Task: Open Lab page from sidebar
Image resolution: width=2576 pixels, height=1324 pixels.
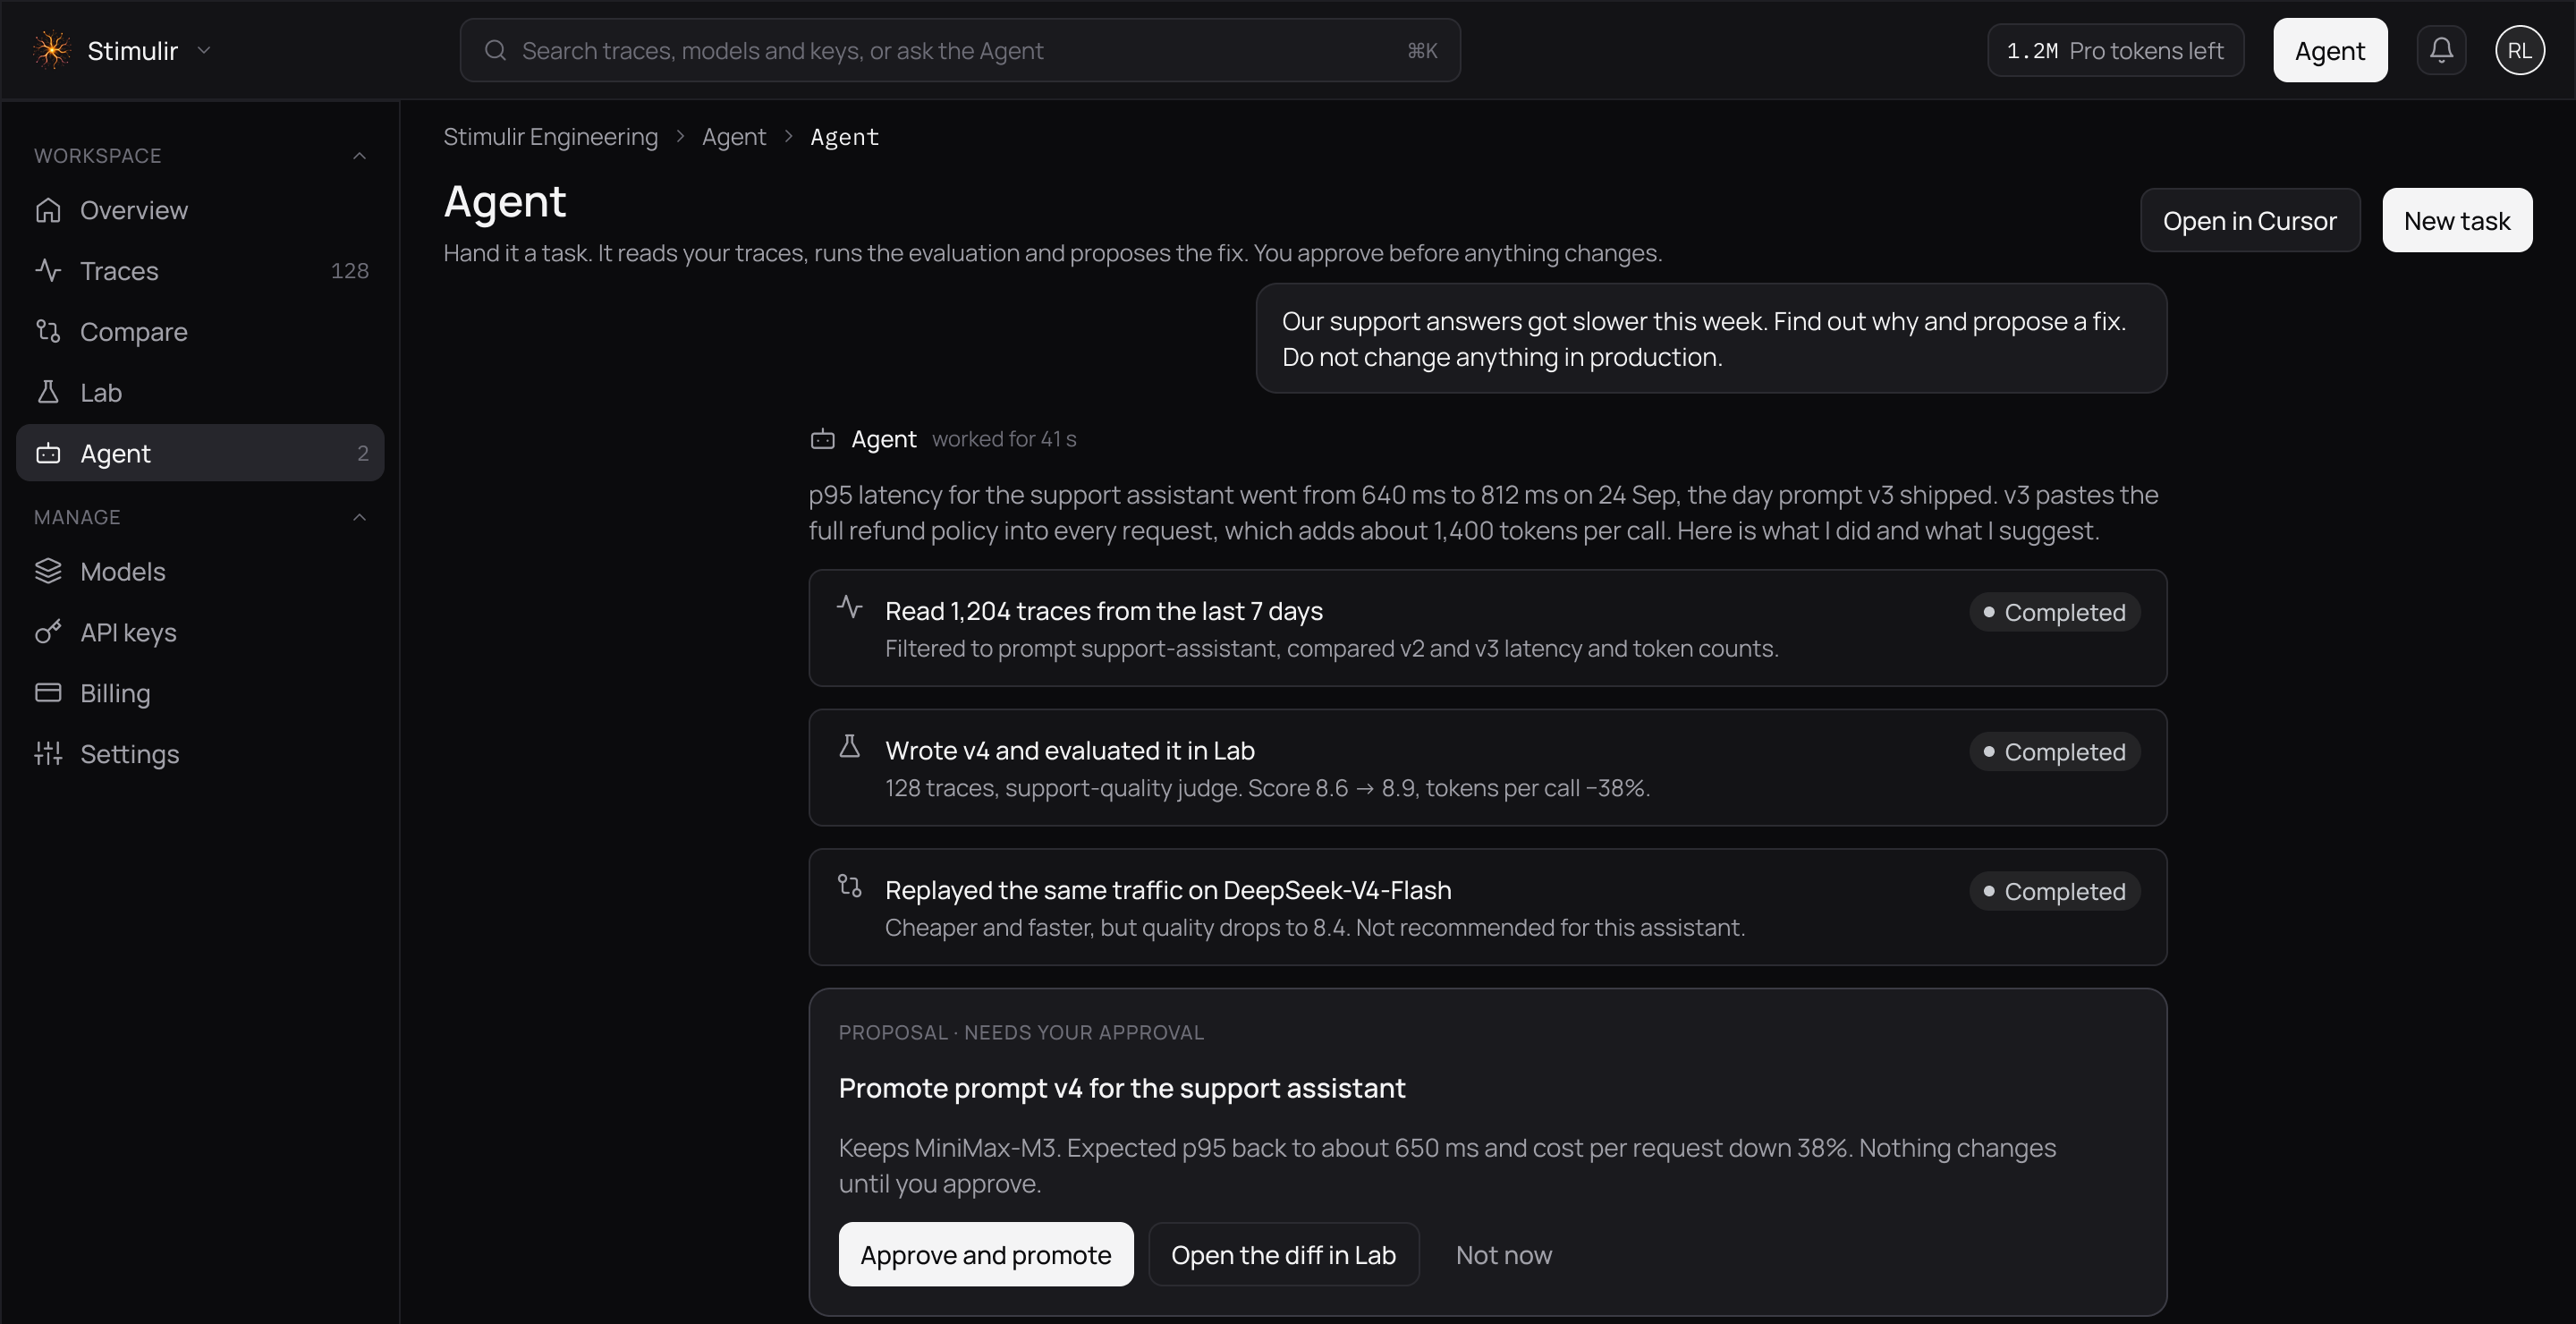Action: click(200, 392)
